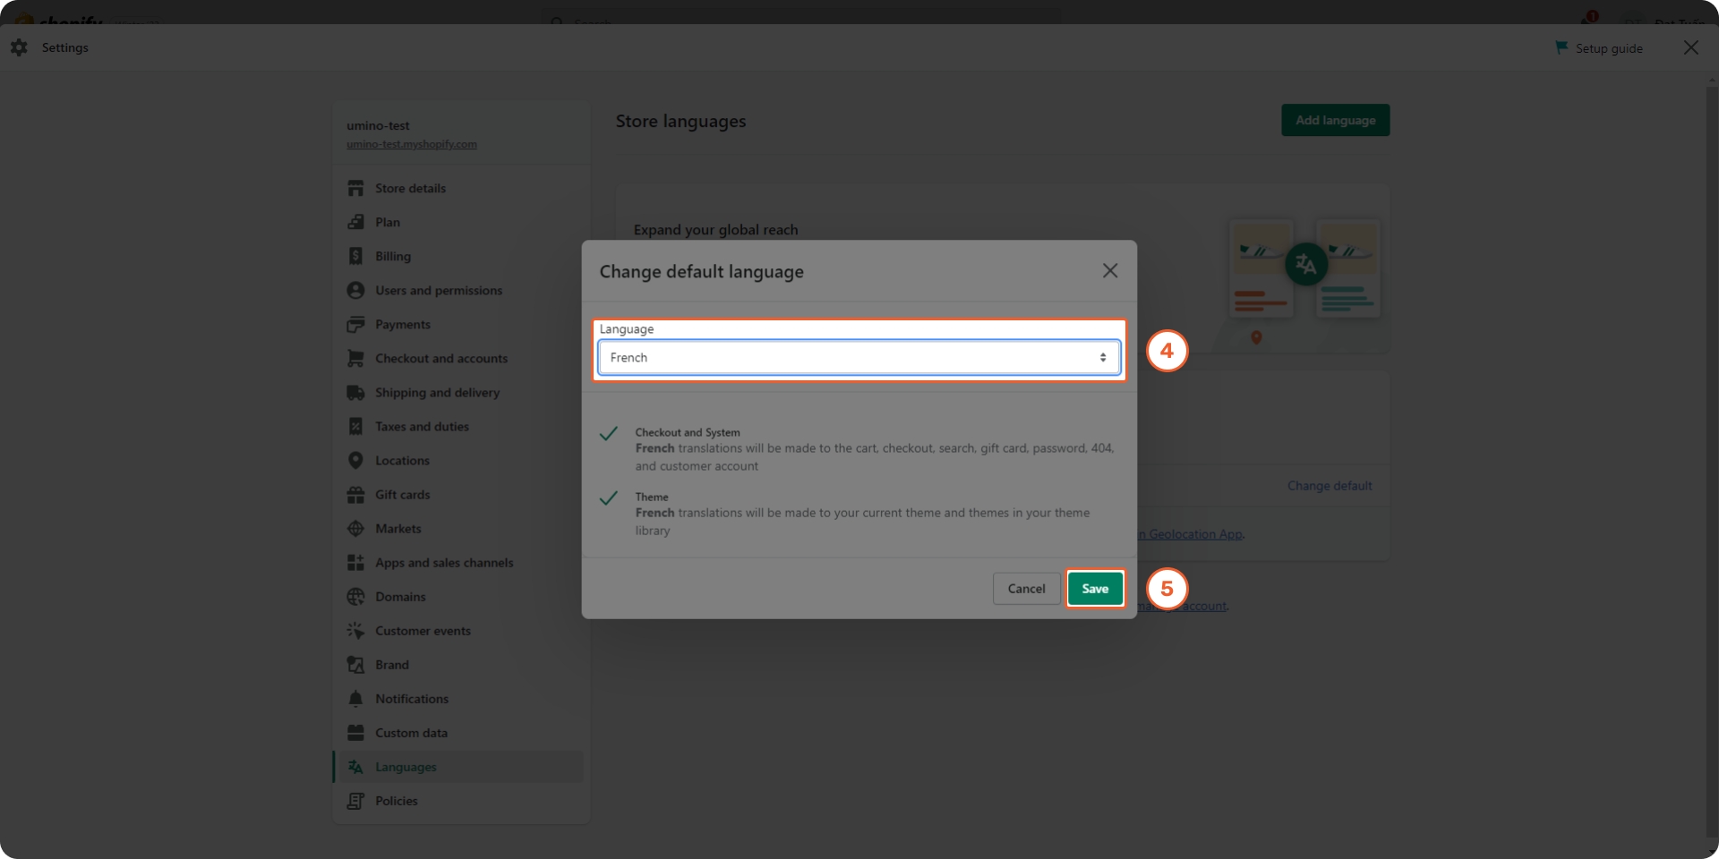Click the Gift cards icon in sidebar

[355, 495]
